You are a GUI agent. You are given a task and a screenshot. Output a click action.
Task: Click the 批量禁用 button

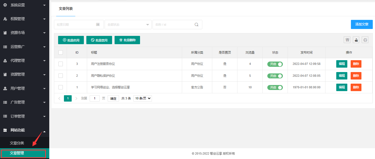point(99,40)
